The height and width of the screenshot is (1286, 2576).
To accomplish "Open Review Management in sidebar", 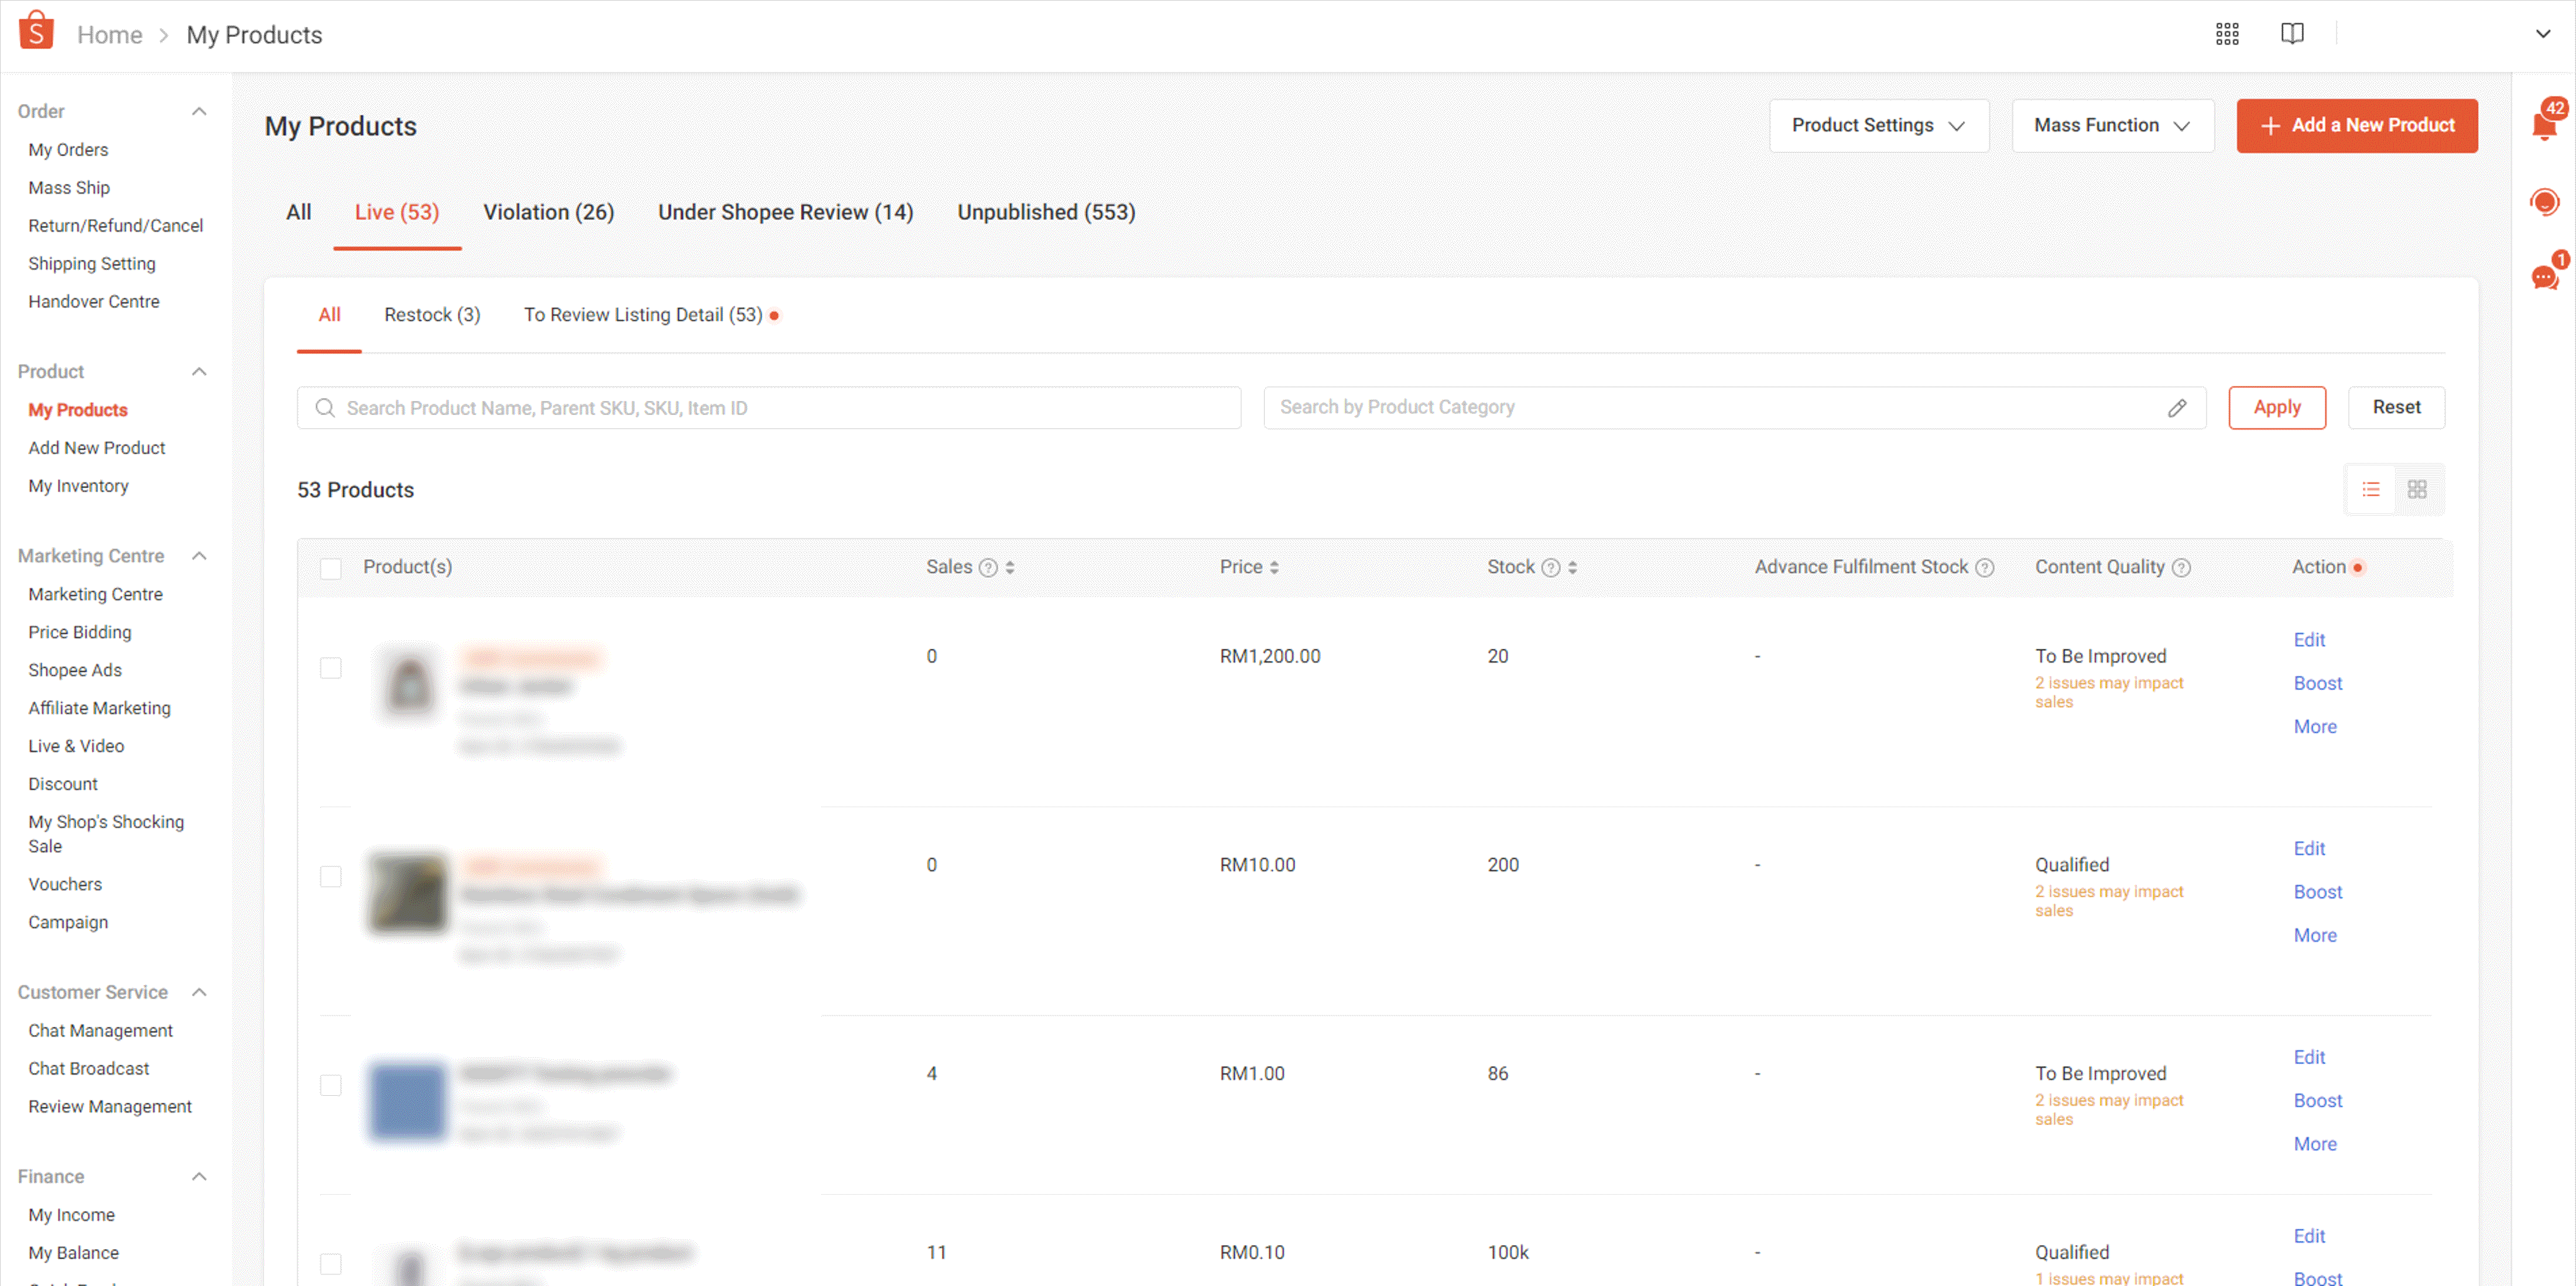I will pos(110,1106).
